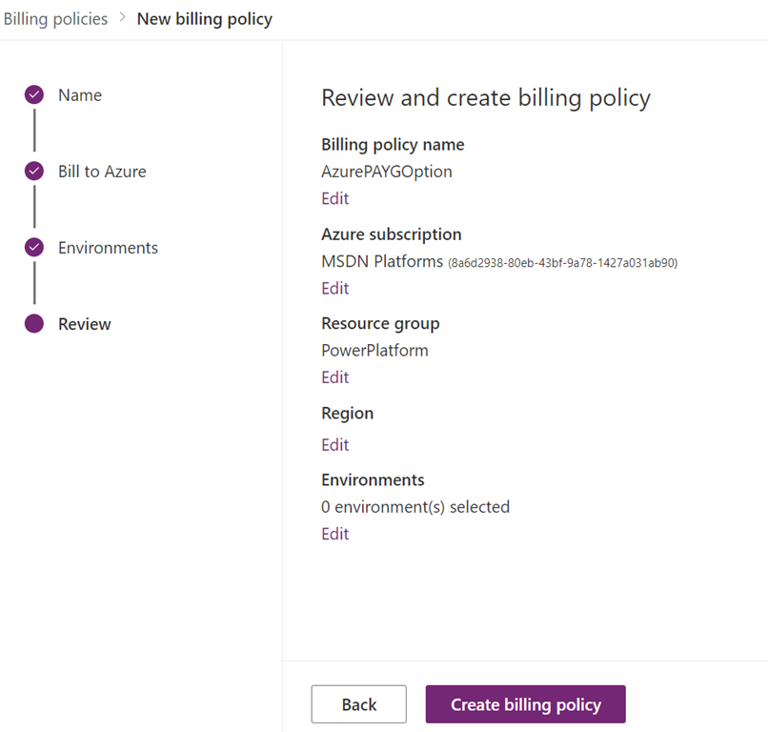This screenshot has height=732, width=768.
Task: Click the New billing policy breadcrumb title
Action: (205, 19)
